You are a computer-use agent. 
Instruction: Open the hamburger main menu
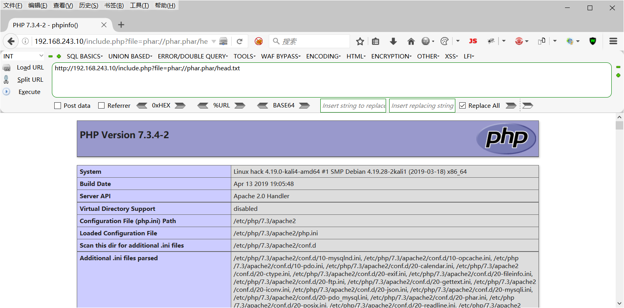point(613,41)
